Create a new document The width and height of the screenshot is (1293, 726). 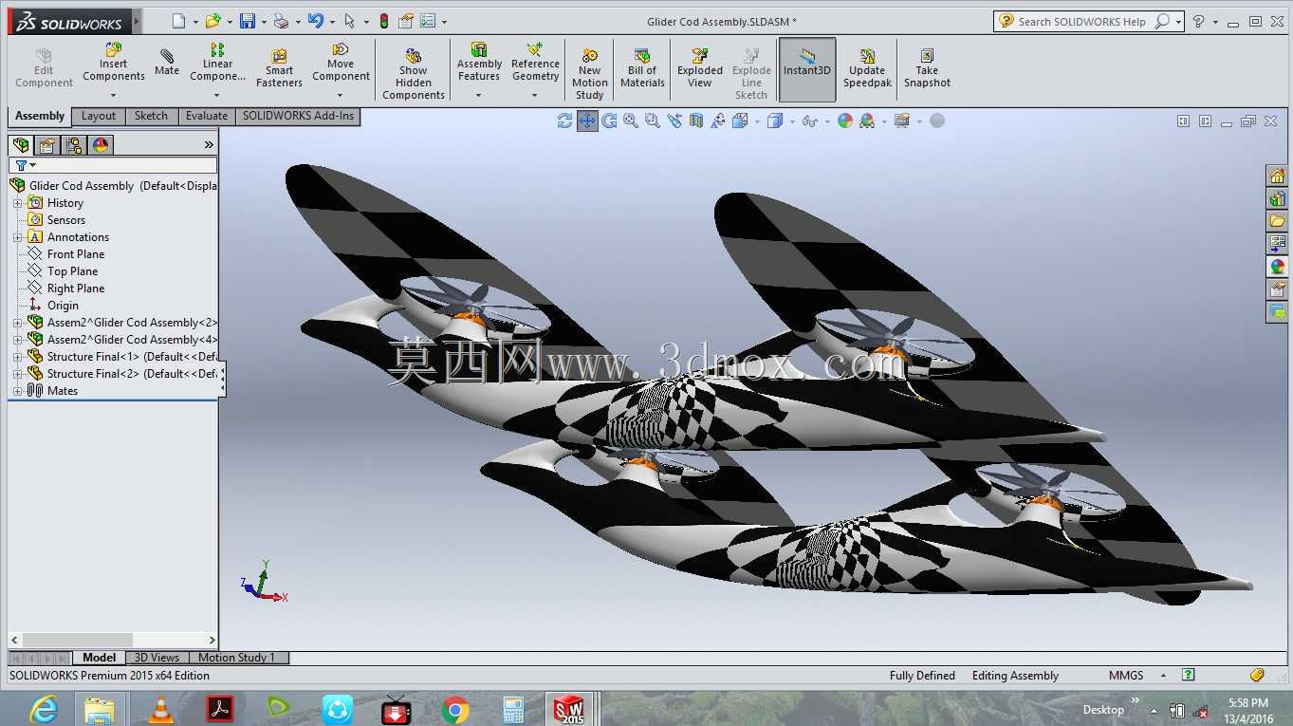click(178, 21)
